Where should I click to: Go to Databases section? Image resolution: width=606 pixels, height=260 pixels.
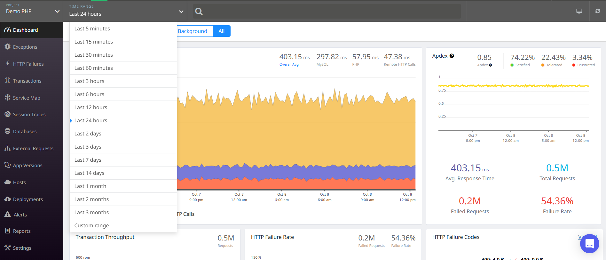pyautogui.click(x=25, y=132)
